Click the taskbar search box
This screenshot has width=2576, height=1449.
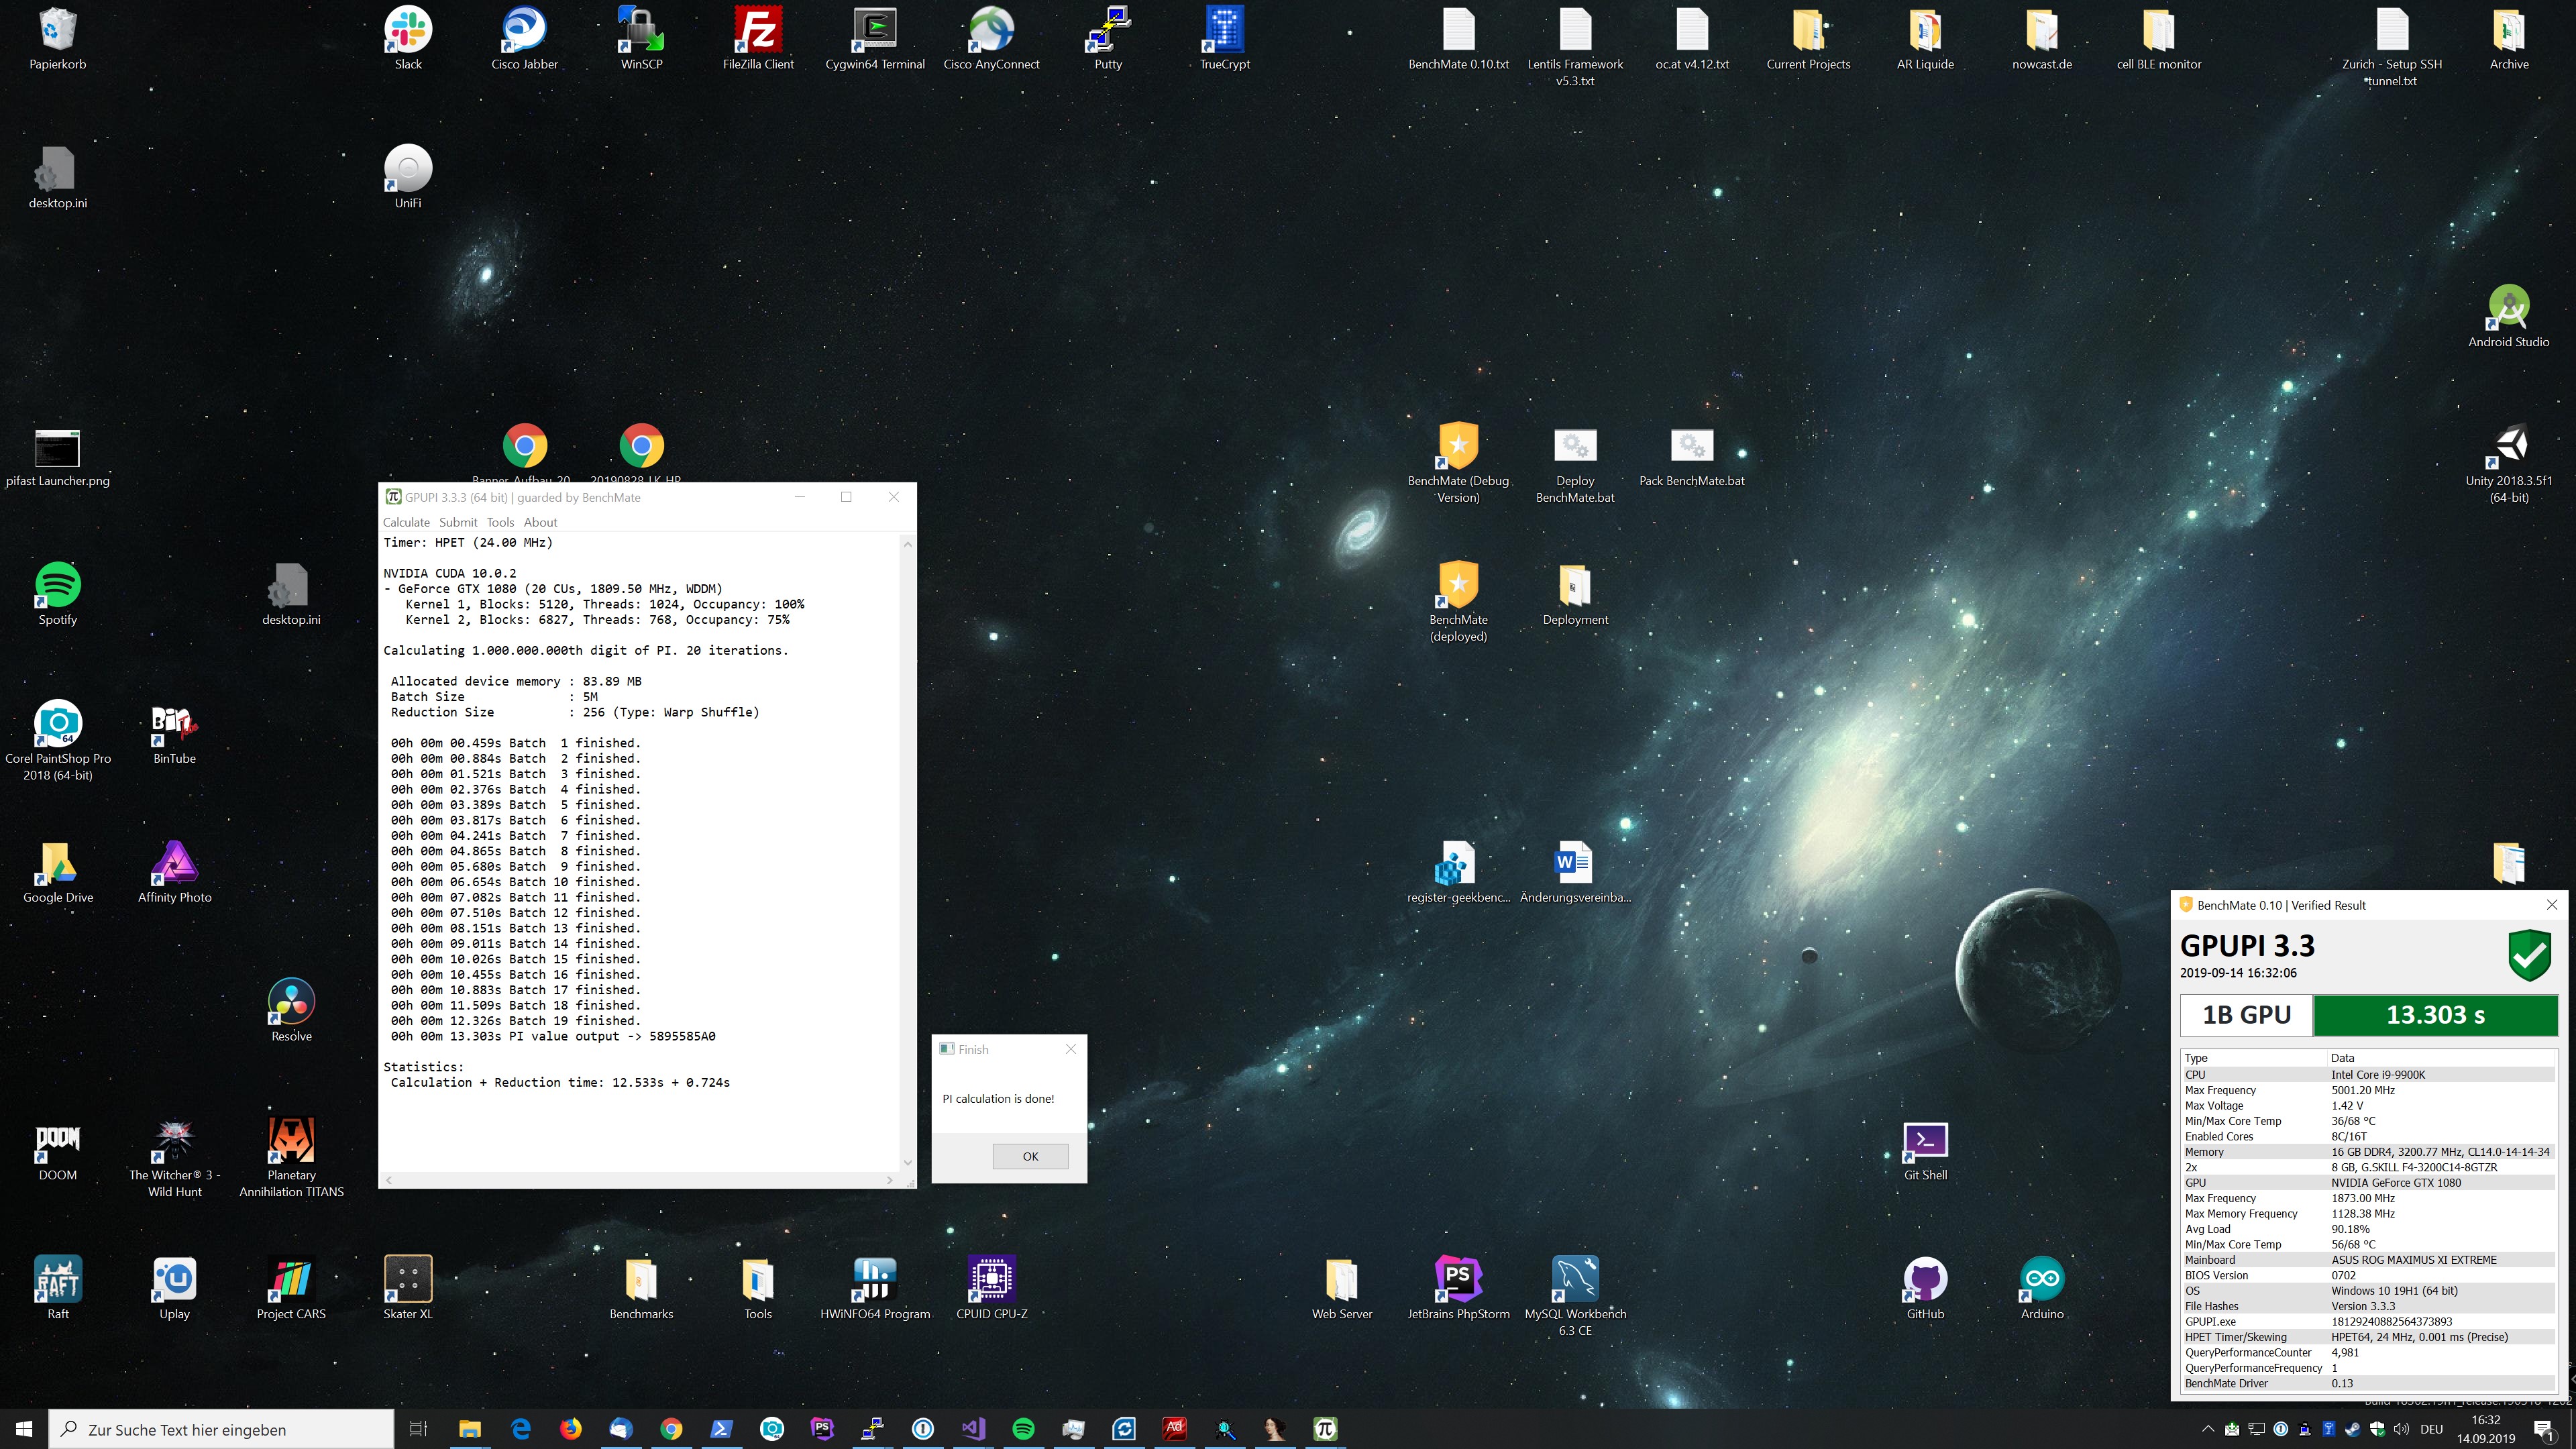coord(221,1429)
